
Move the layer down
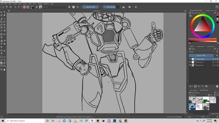coord(199,86)
